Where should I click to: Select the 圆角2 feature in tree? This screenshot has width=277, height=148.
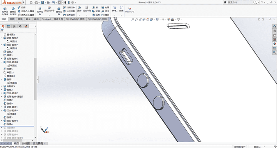pyautogui.click(x=8, y=52)
